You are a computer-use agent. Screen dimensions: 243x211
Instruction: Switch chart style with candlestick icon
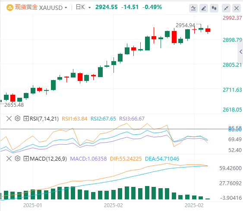[x=214, y=8]
